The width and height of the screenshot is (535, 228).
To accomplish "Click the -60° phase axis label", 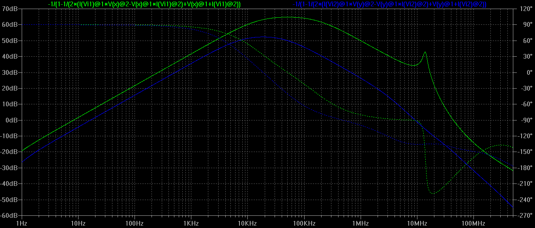I will point(527,104).
